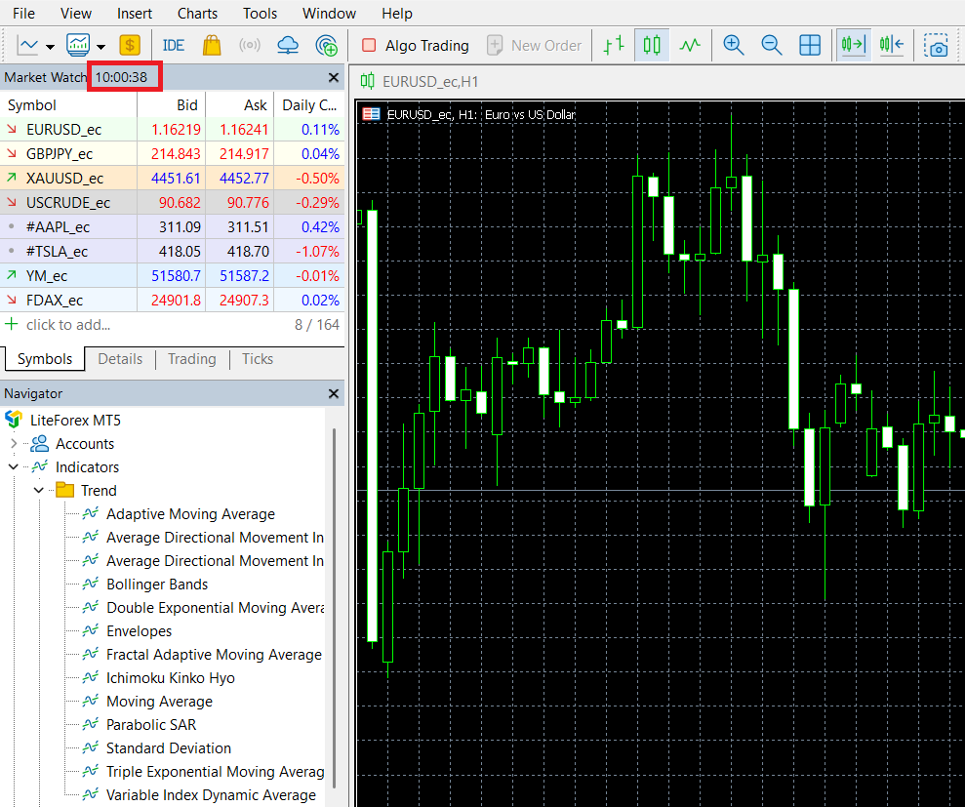This screenshot has height=807, width=965.
Task: Expand the profiles dropdown arrow
Action: [101, 47]
